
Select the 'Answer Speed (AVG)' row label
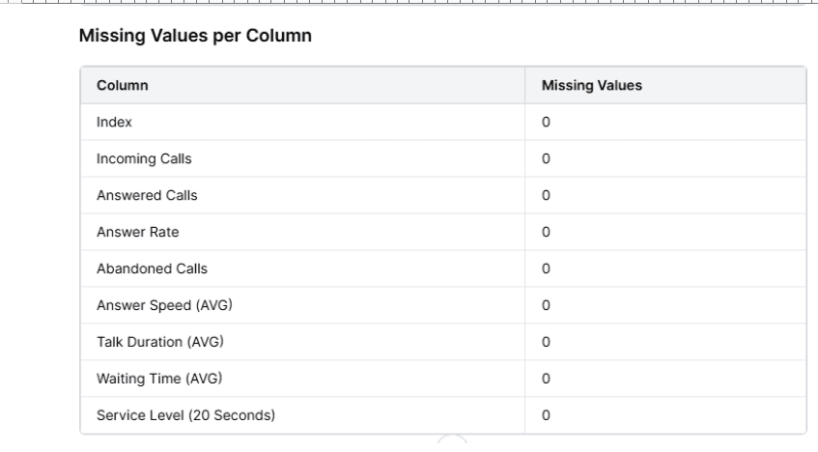(x=152, y=305)
